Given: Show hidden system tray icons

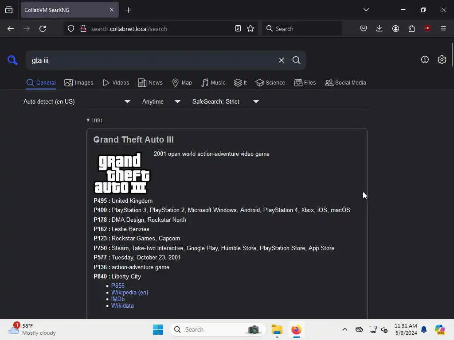Looking at the screenshot, I should 344,329.
